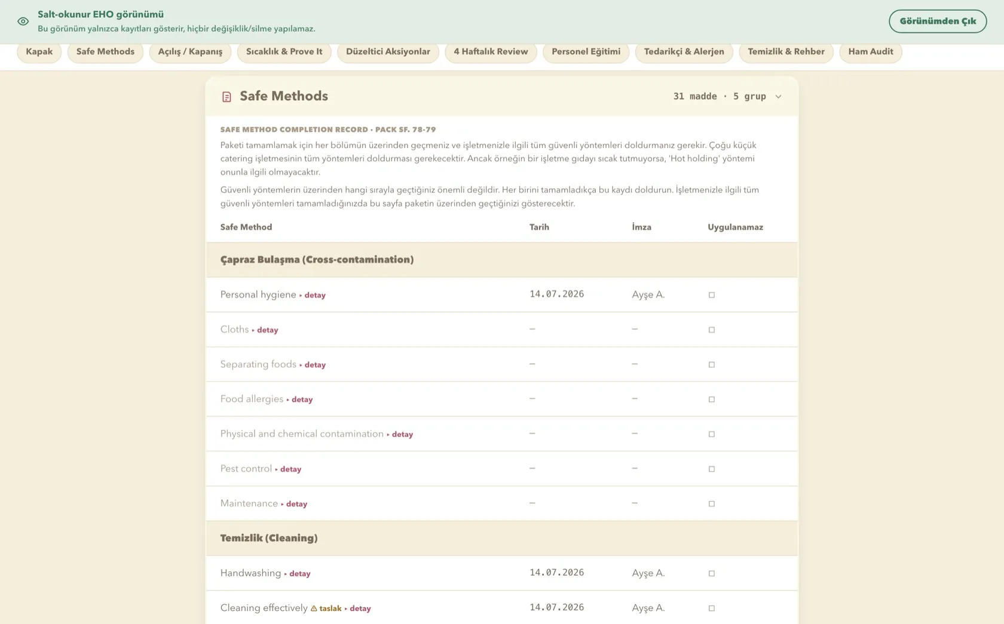Toggle Uygulanamaz checkbox for Maintenance
Screen dimensions: 1004x624
pyautogui.click(x=712, y=504)
